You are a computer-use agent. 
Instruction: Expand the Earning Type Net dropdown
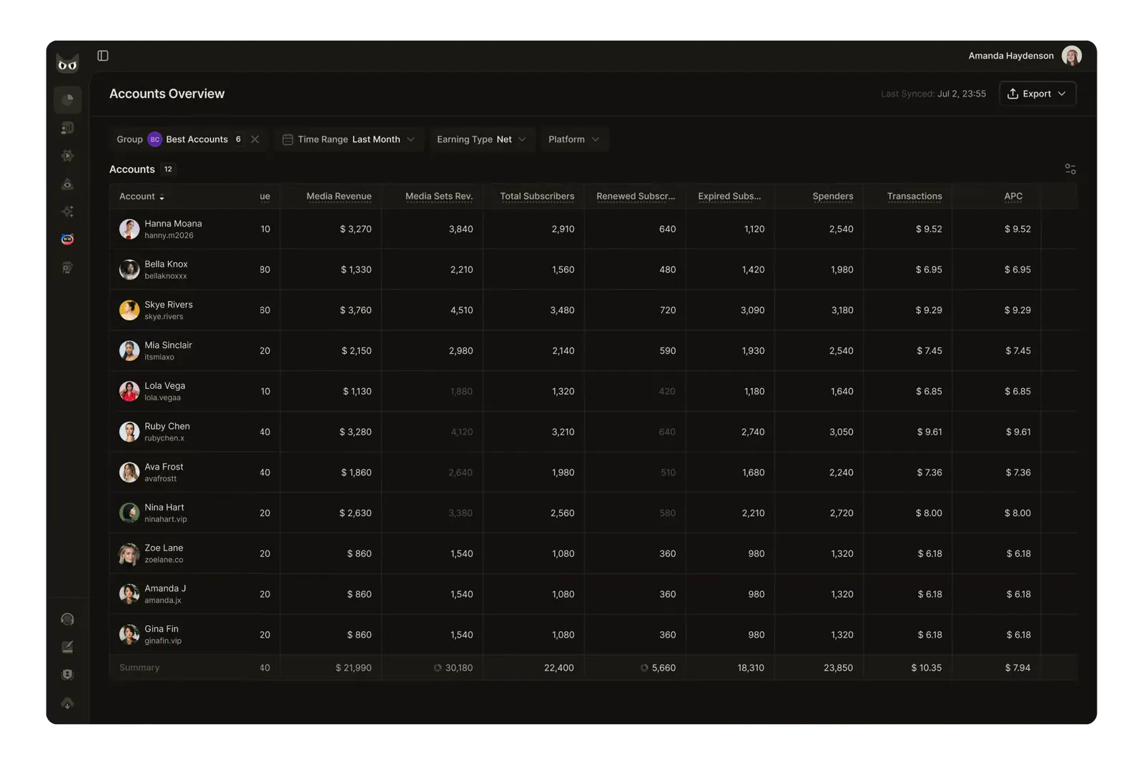click(481, 139)
